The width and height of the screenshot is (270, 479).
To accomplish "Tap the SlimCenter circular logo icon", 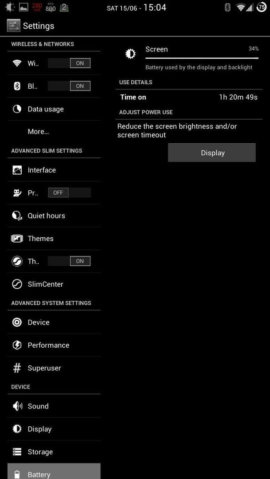I will click(x=17, y=284).
